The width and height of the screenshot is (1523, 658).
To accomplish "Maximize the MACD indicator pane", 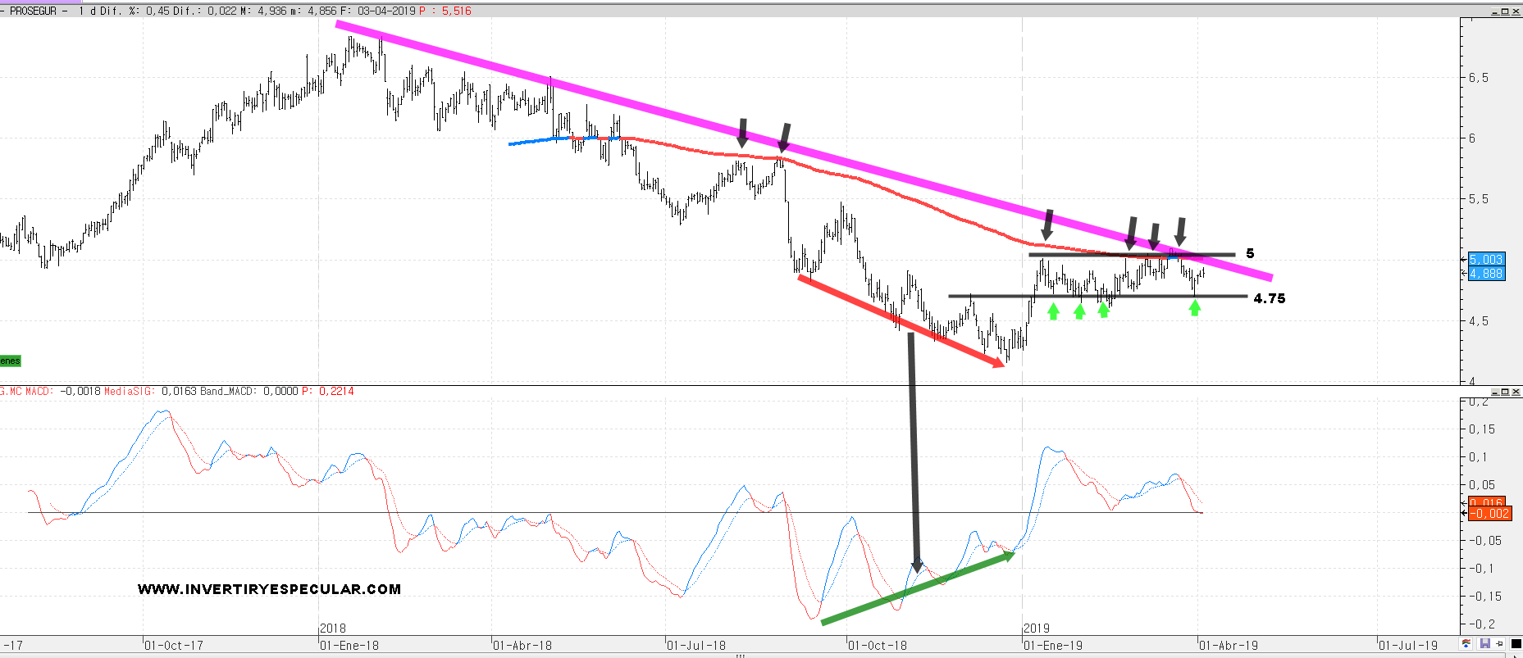I will click(x=1505, y=392).
